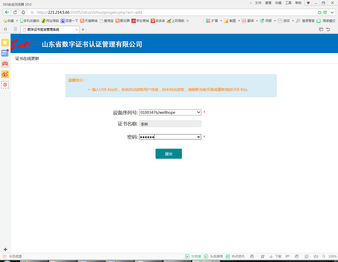The width and height of the screenshot is (338, 262).
Task: Toggle password visibility eye icon
Action: [x=198, y=137]
